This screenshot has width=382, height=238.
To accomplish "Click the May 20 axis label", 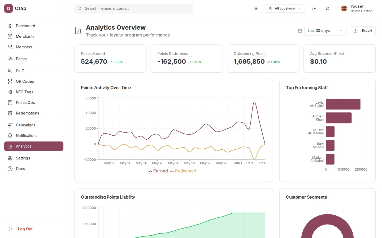I will pos(173,163).
